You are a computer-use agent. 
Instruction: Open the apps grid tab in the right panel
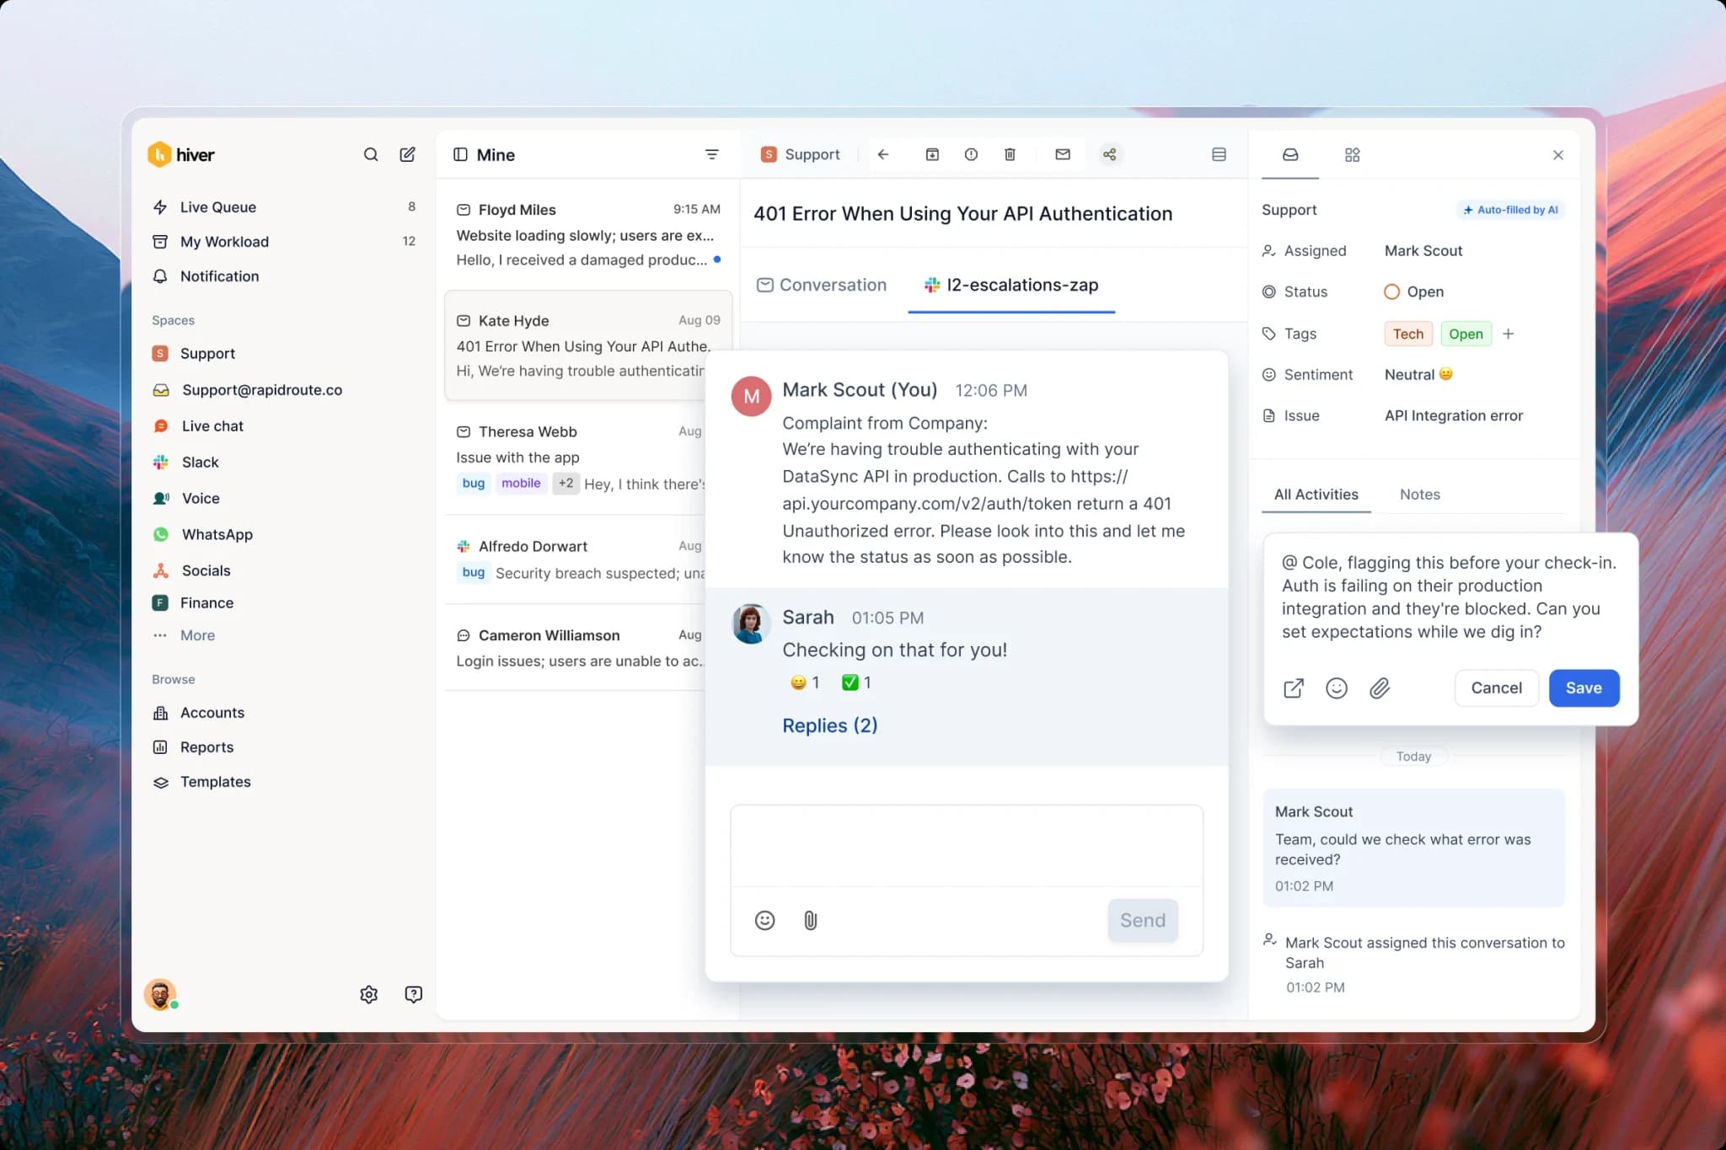click(x=1352, y=155)
